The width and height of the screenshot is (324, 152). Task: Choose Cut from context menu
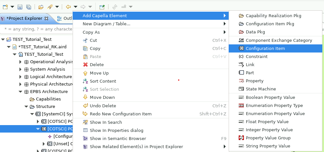tap(150, 40)
